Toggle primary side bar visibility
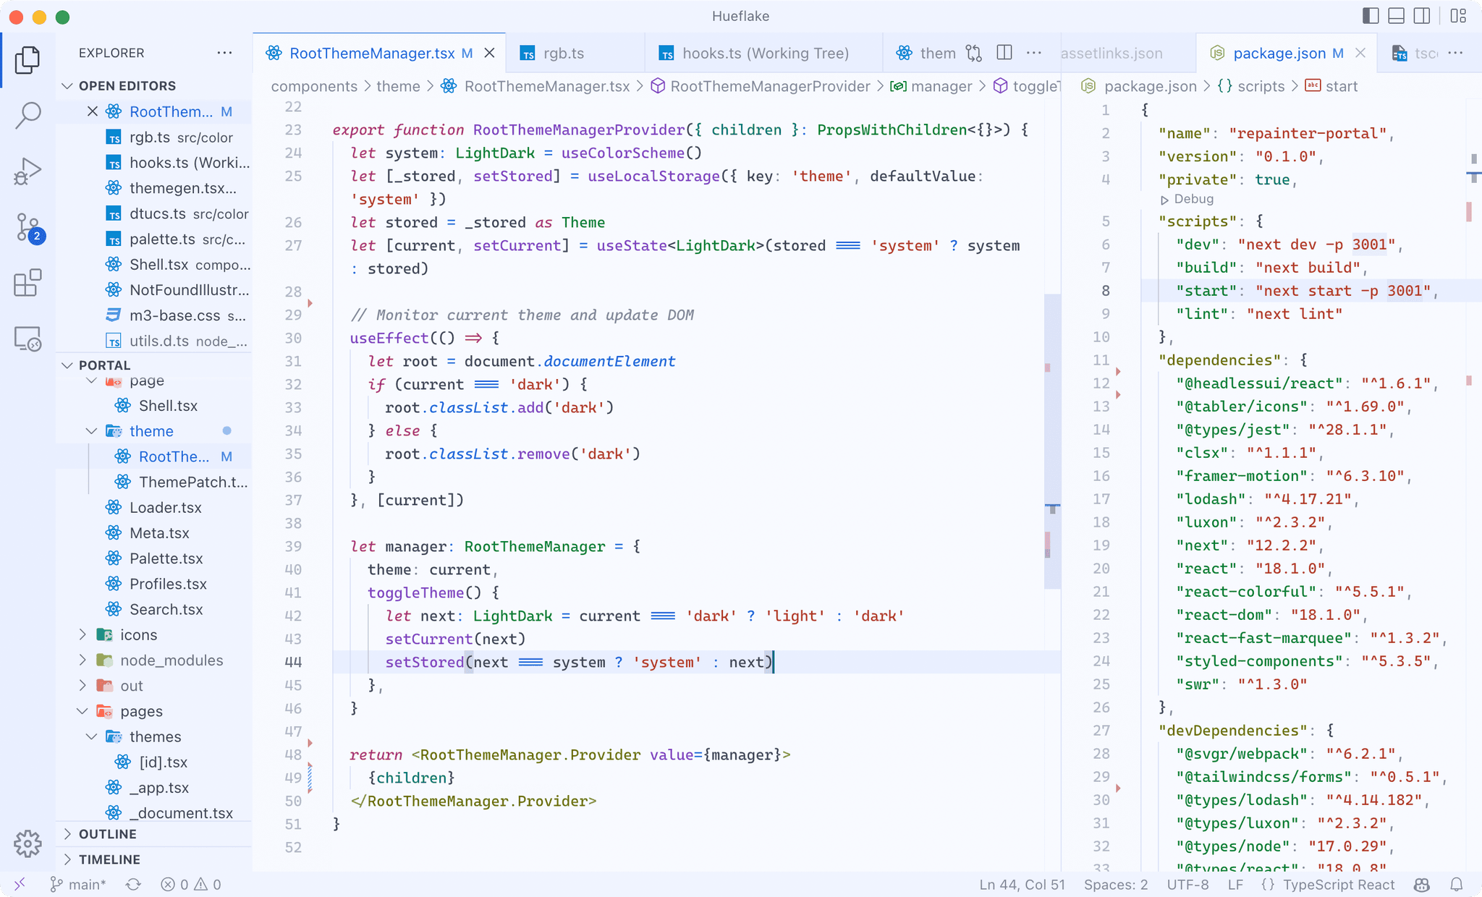1482x897 pixels. tap(1371, 16)
